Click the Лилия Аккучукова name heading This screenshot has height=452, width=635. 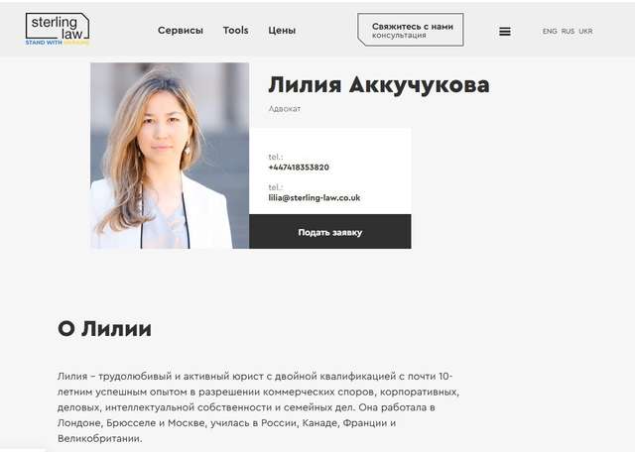pos(379,85)
